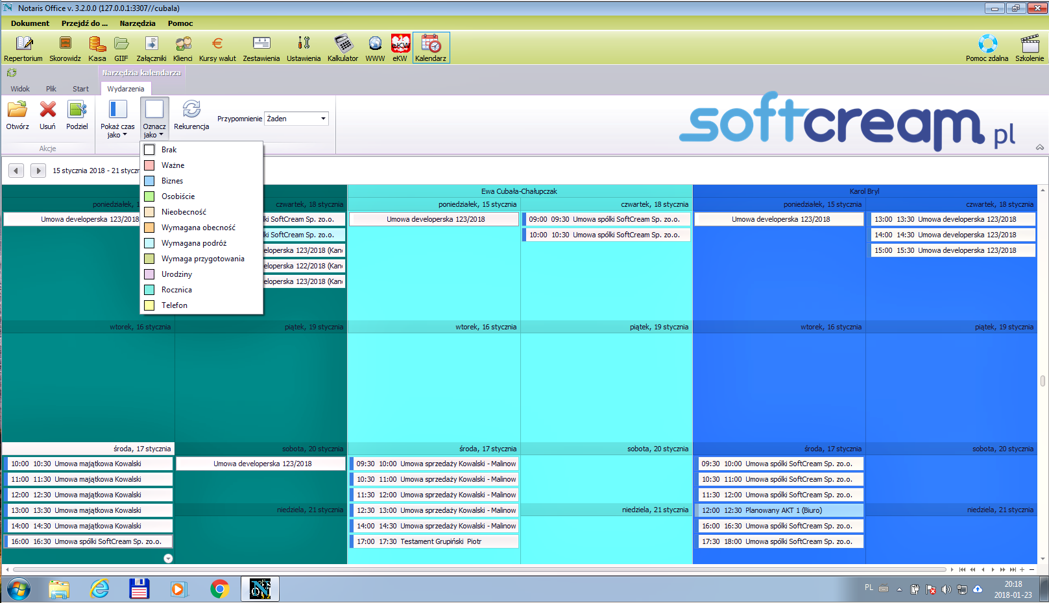
Task: Choose the Nieobecność label
Action: (x=202, y=212)
